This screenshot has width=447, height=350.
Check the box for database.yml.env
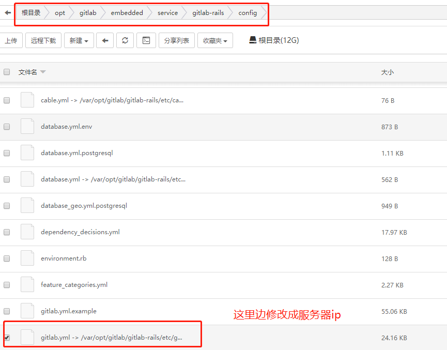tap(7, 127)
